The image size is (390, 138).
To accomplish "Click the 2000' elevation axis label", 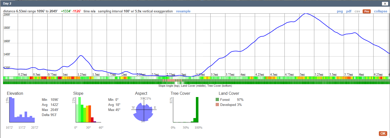I will (7, 15).
